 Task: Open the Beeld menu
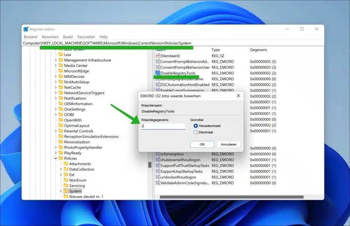(68, 37)
